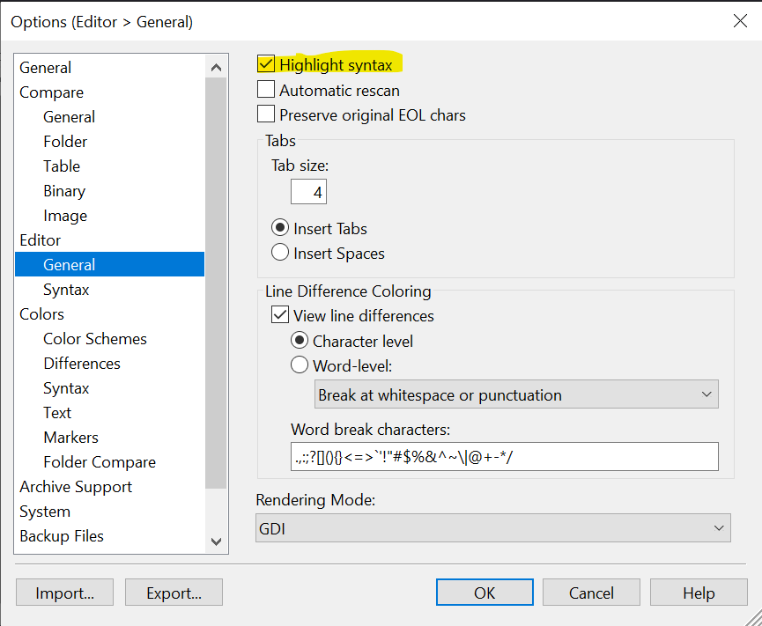Uncheck View line differences
Screen dimensions: 762x626
click(x=280, y=315)
